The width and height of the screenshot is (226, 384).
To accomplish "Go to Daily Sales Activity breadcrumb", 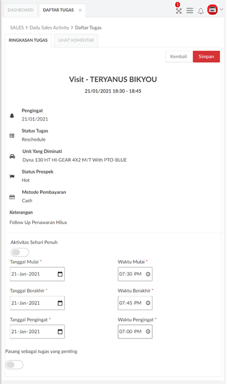I will (x=49, y=28).
